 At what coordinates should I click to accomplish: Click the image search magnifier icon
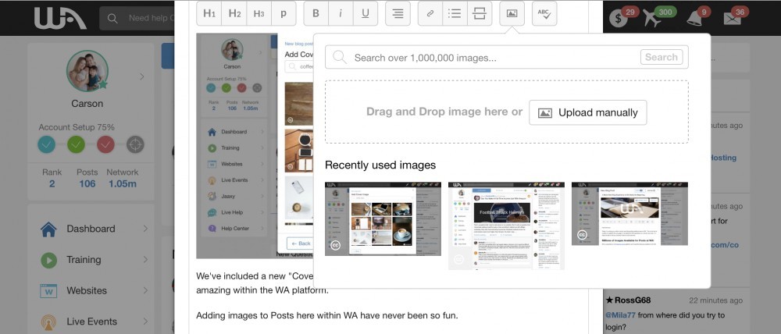tap(340, 57)
